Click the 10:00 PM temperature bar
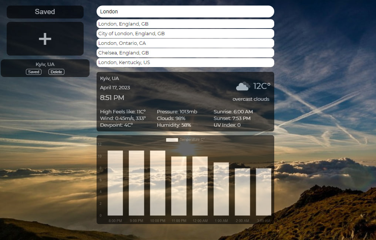The width and height of the screenshot is (376, 240). coord(158,183)
